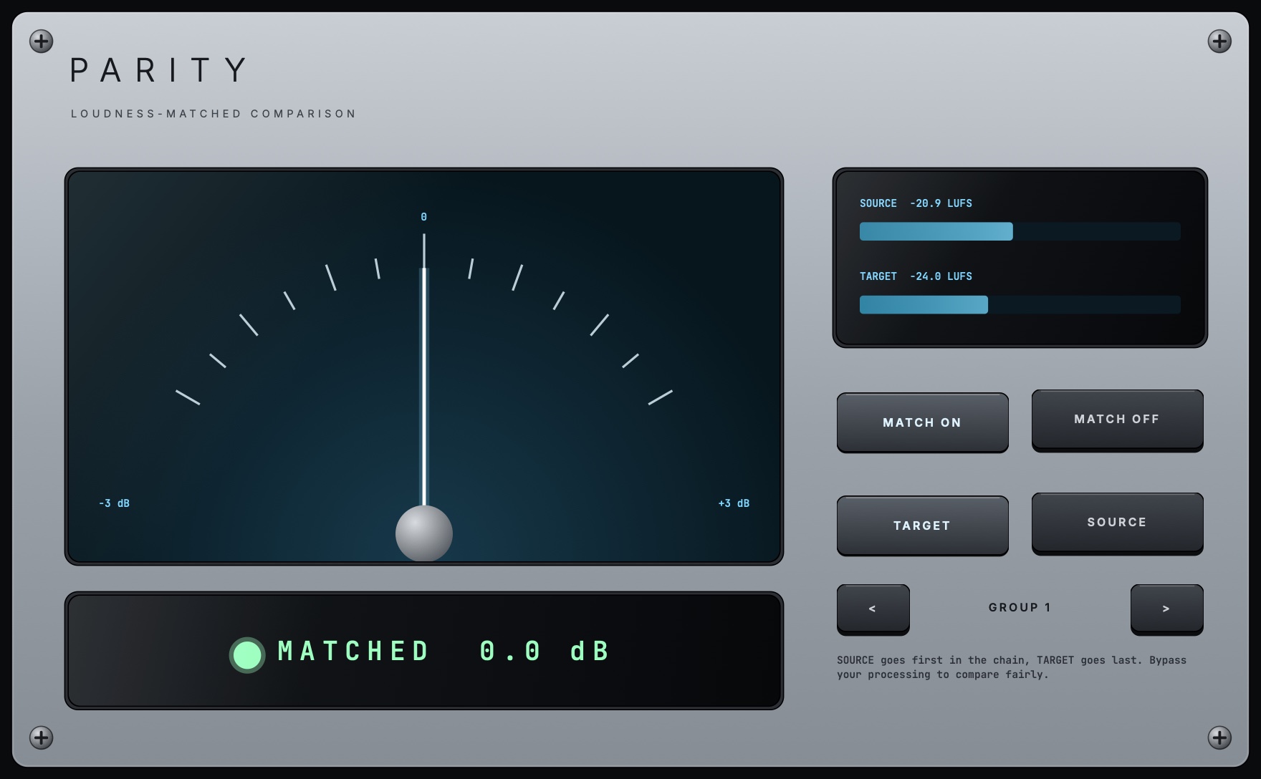Click the -3 dB meter scale label

[114, 503]
